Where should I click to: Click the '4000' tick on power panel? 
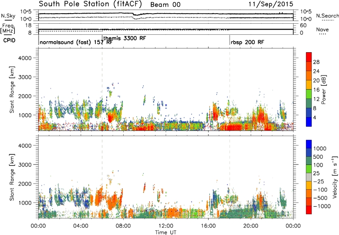25,58
